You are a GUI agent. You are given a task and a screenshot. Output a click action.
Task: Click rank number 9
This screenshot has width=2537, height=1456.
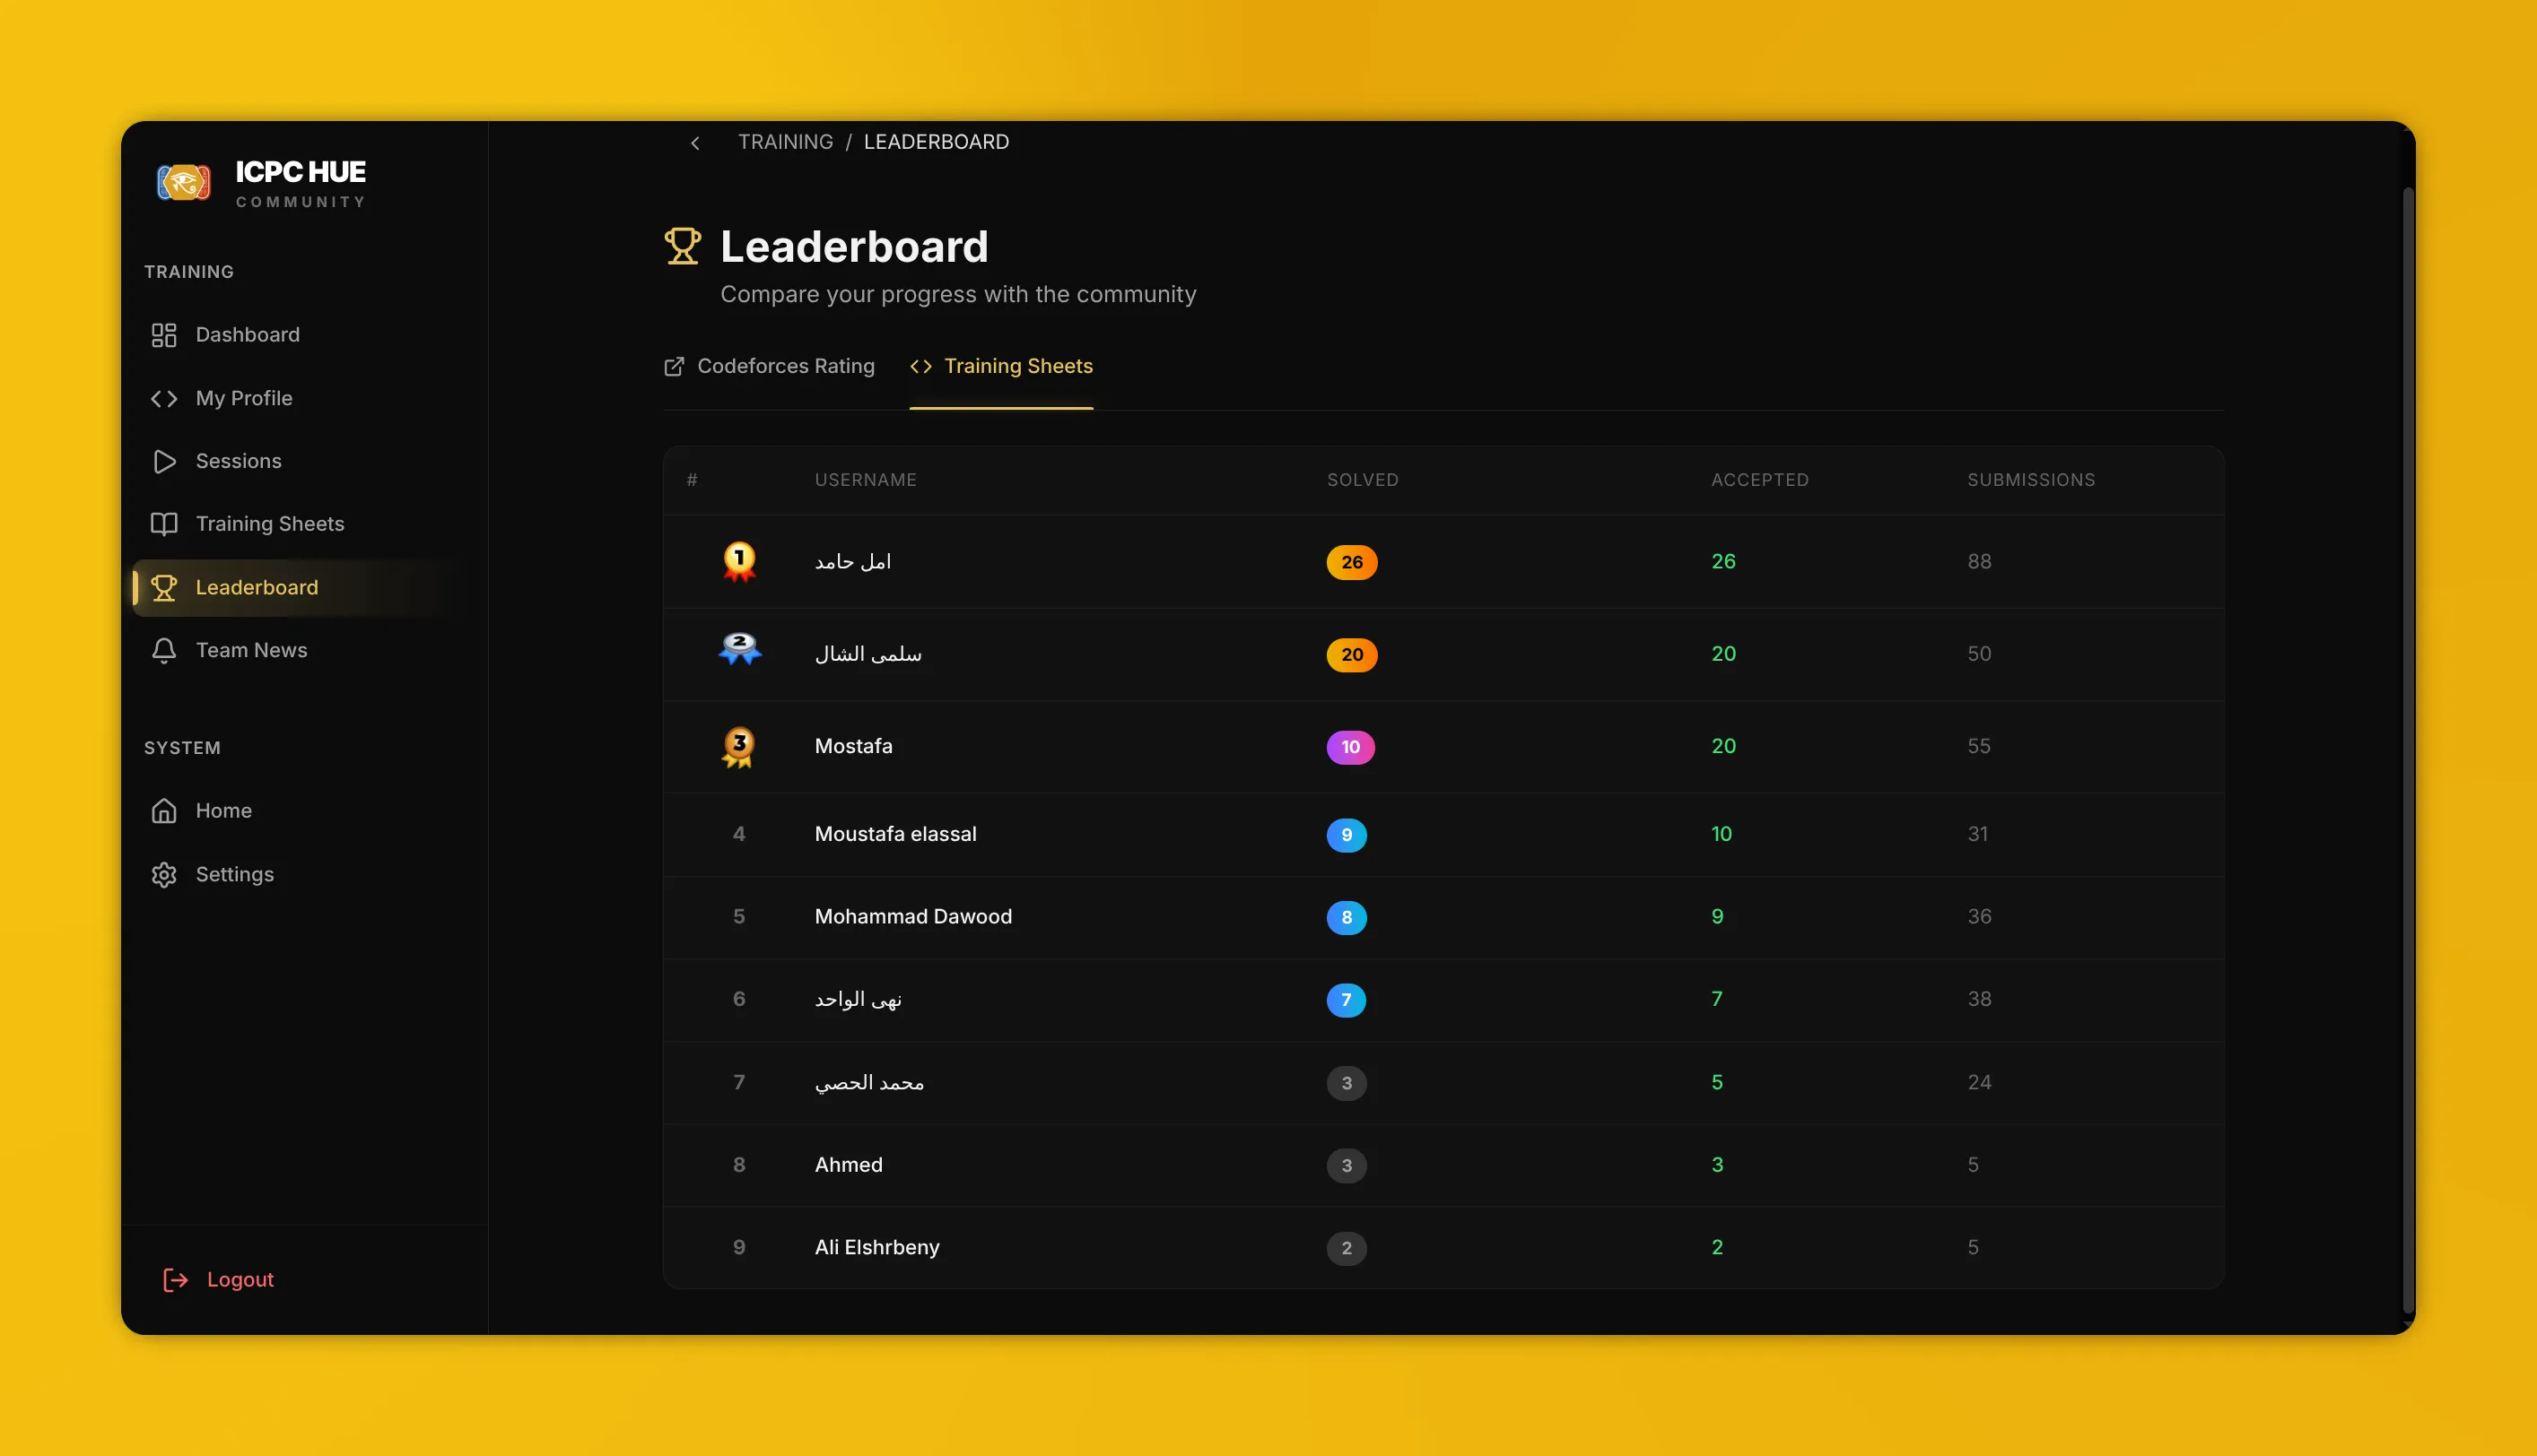tap(739, 1247)
